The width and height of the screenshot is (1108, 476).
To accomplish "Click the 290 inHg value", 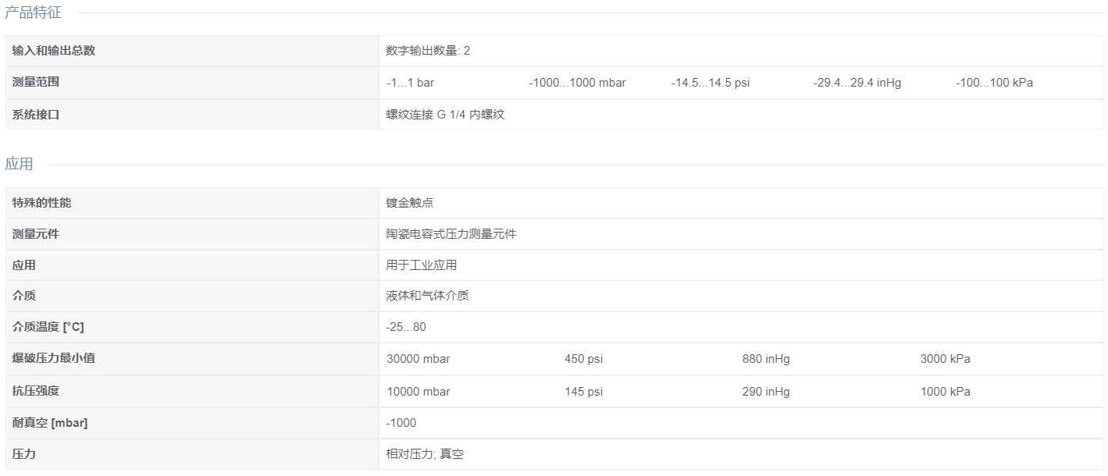I will tap(766, 392).
